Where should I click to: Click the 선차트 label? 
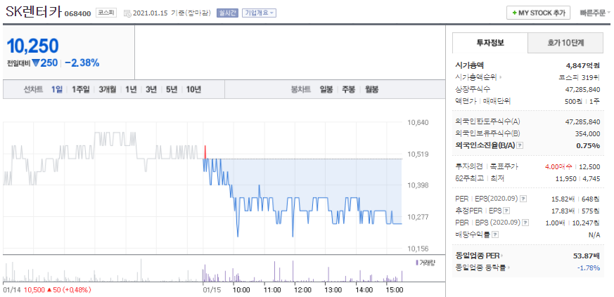click(x=33, y=89)
